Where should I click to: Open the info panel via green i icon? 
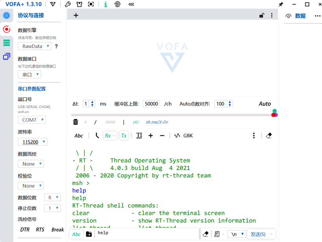click(x=105, y=4)
